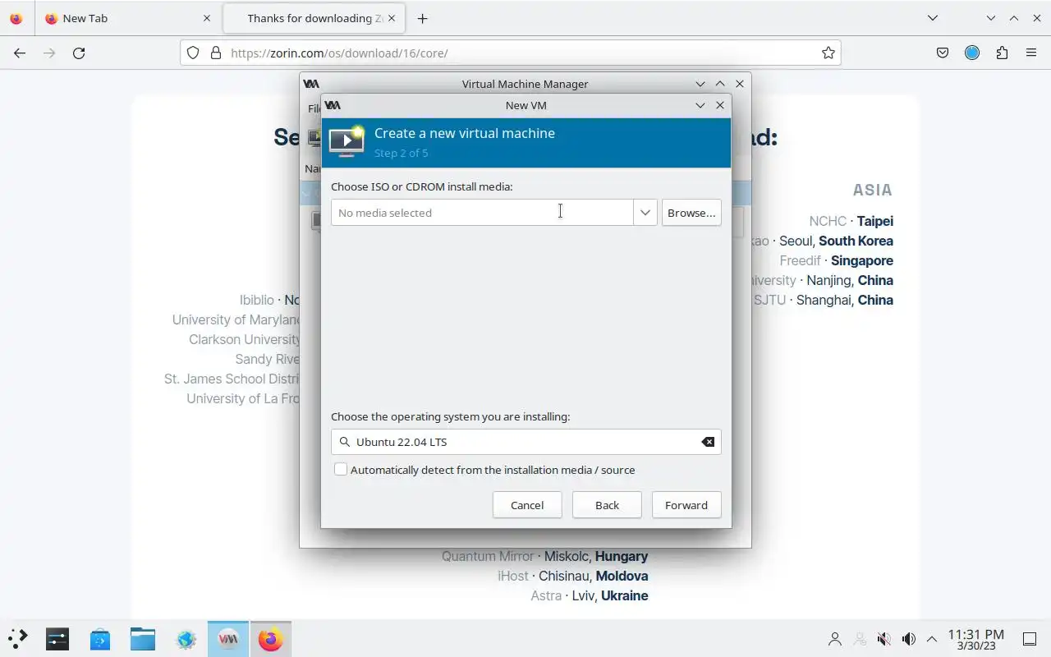Open the KDE application launcher
This screenshot has width=1051, height=657.
tap(17, 638)
